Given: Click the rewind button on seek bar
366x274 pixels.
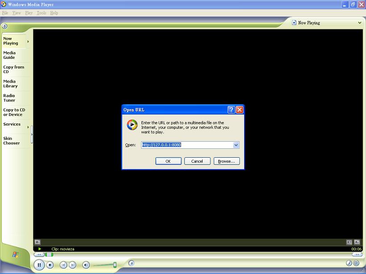Looking at the screenshot, I should click(x=39, y=254).
